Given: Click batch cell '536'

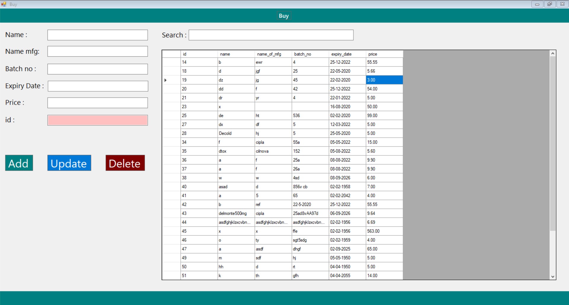Looking at the screenshot, I should 310,116.
